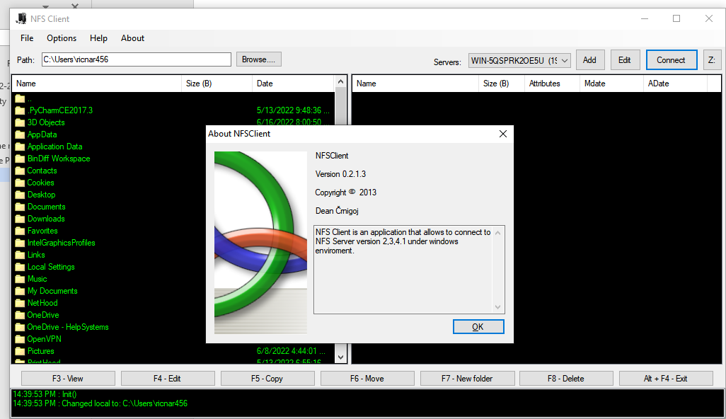This screenshot has width=726, height=419.
Task: Click the Downloads folder icon
Action: (20, 219)
